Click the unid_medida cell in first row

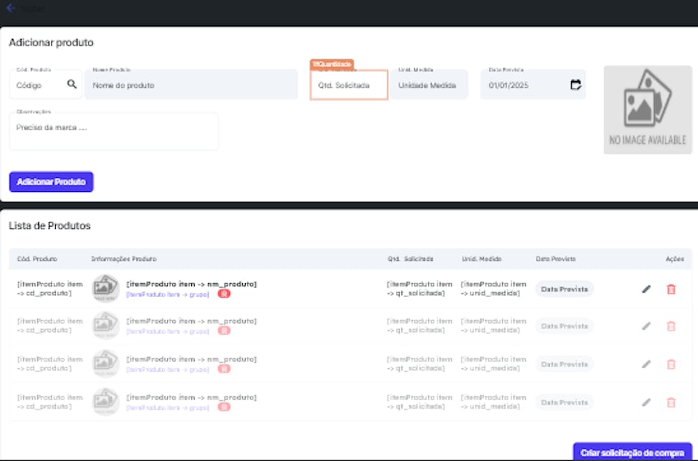pos(493,288)
